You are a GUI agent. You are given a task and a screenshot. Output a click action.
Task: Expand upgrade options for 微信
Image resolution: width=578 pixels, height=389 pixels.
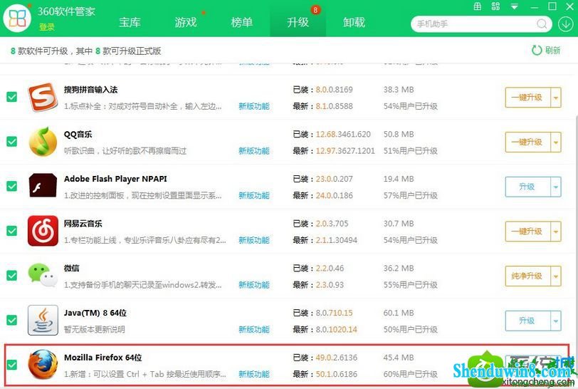555,276
